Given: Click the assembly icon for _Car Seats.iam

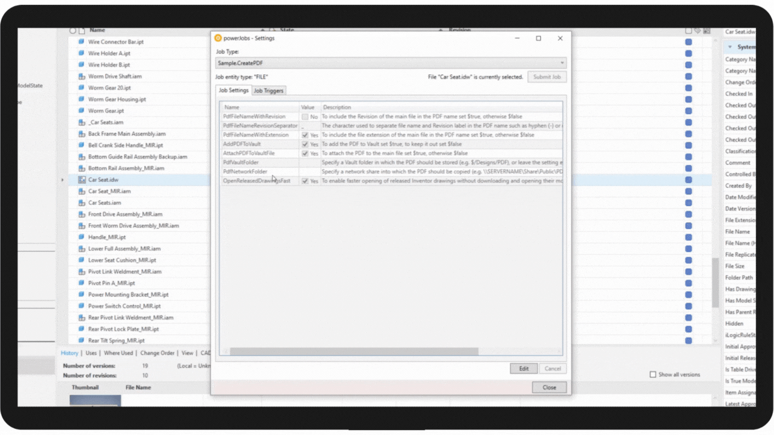Looking at the screenshot, I should coord(82,123).
